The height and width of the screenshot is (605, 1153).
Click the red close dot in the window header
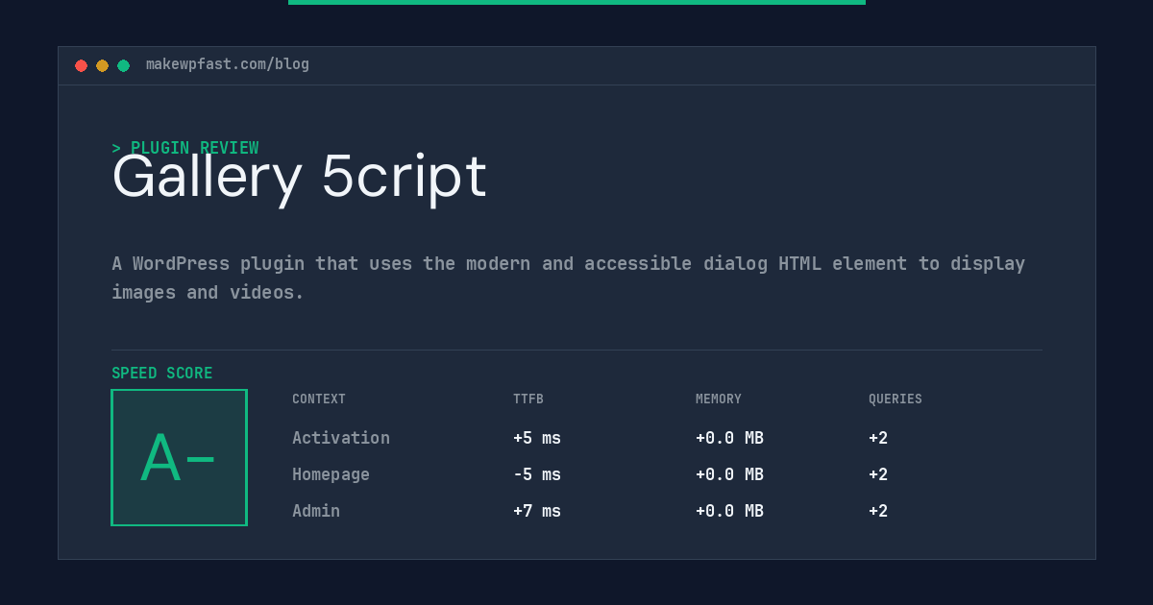point(81,65)
